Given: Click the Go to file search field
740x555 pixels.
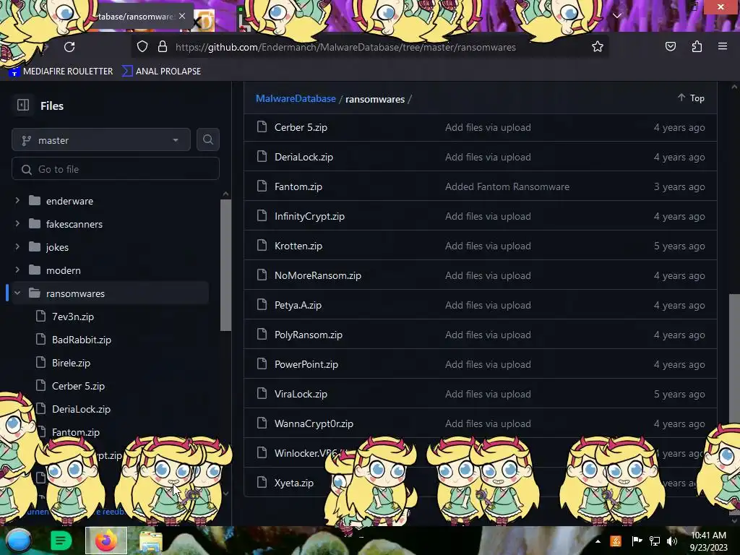Looking at the screenshot, I should (115, 169).
